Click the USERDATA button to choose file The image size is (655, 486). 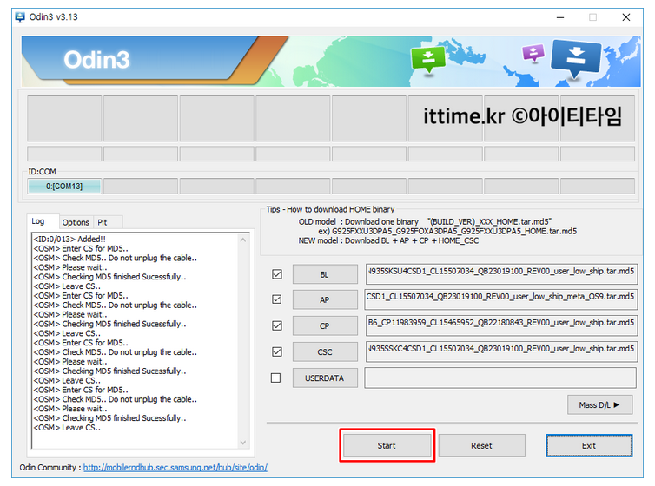point(325,378)
